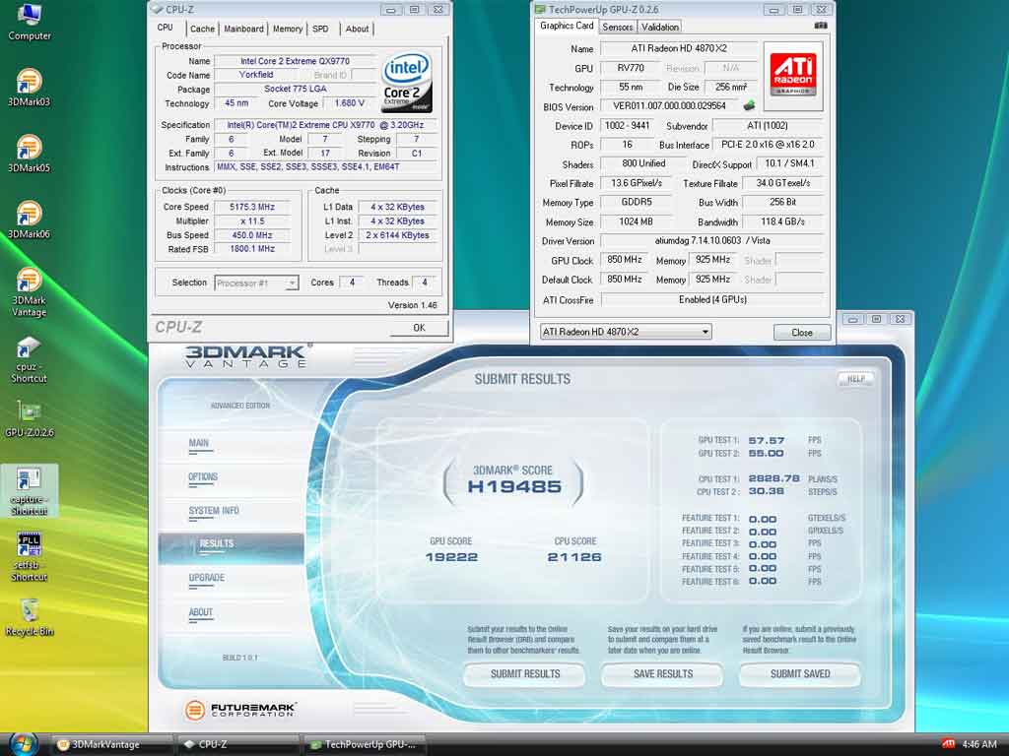Open the Validation tab in GPU-Z
The width and height of the screenshot is (1009, 756).
[x=659, y=27]
